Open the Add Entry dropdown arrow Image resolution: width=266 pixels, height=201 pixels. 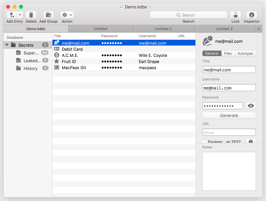click(x=20, y=15)
